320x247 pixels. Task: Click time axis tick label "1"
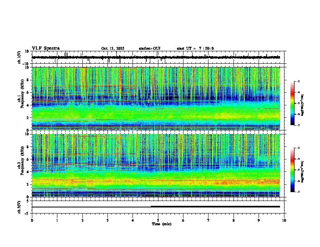[x=57, y=220]
